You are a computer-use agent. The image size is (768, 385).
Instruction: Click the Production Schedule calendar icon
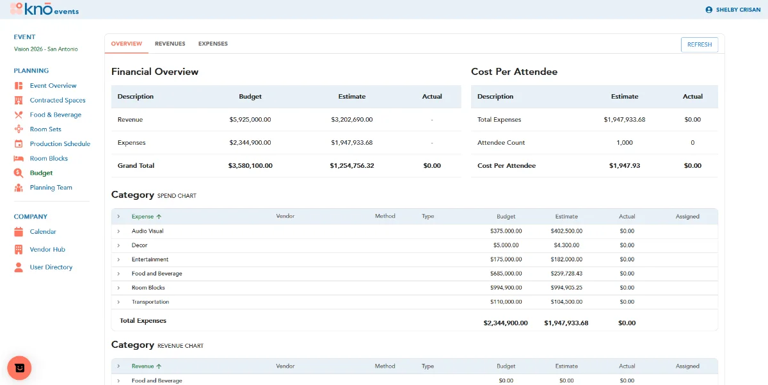[19, 144]
